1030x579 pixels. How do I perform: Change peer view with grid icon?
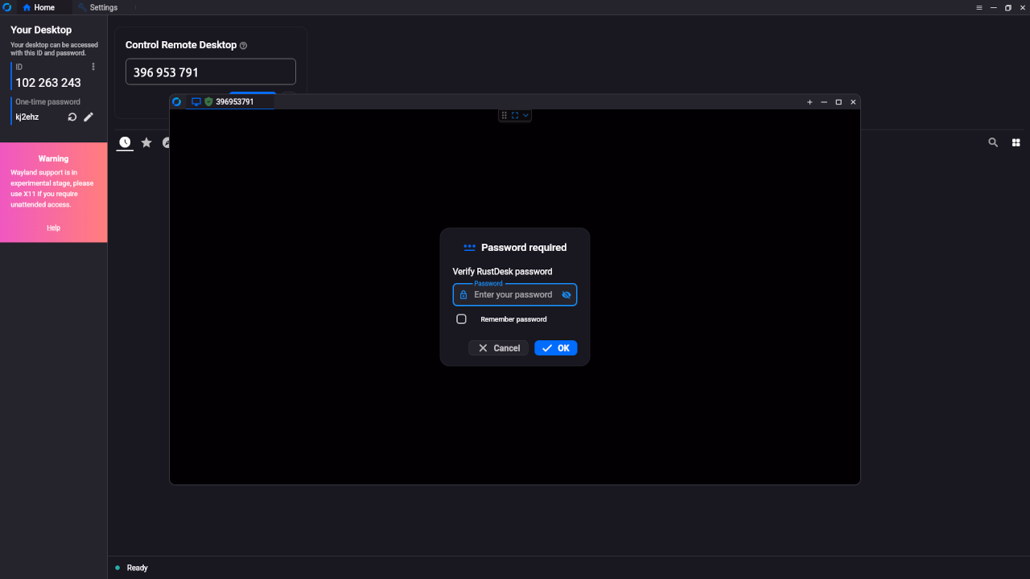coord(1016,142)
